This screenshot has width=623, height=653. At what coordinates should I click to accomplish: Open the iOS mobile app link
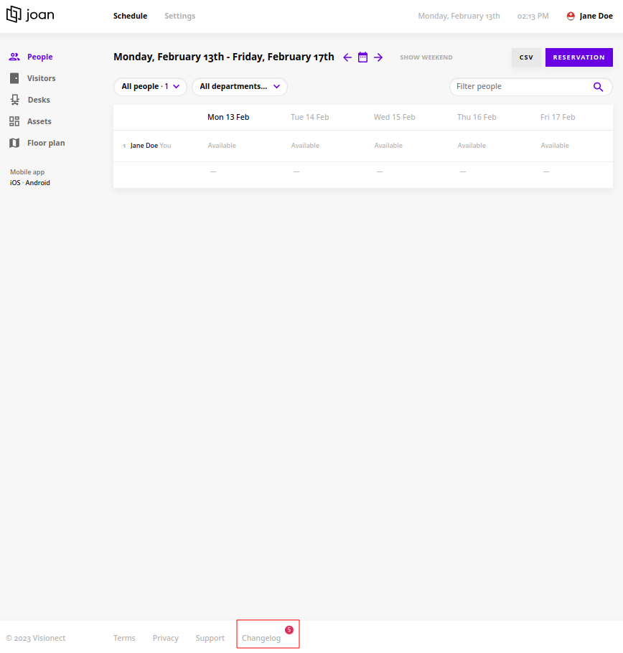click(15, 183)
